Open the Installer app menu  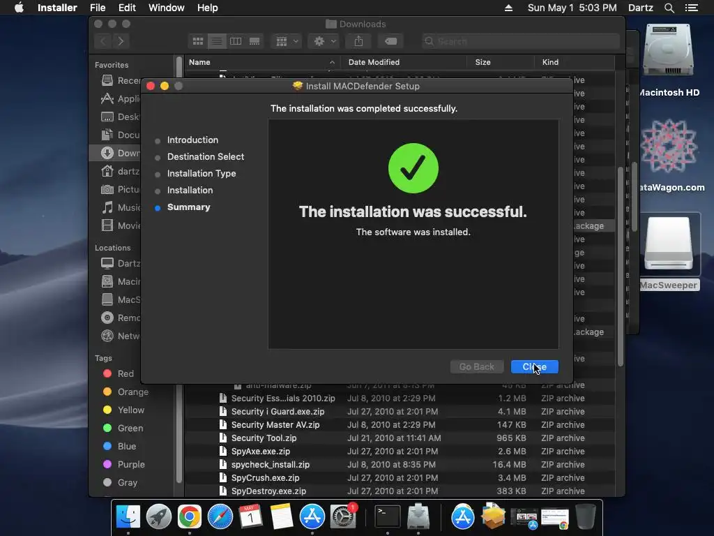point(57,8)
